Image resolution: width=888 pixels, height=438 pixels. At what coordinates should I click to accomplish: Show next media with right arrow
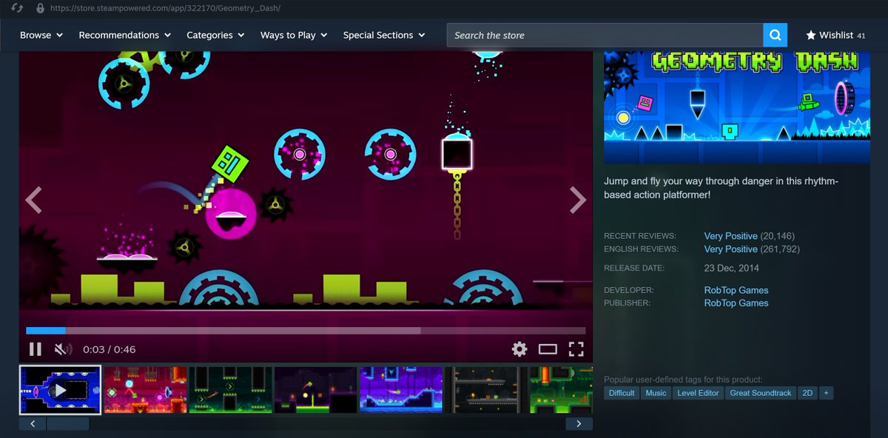578,200
